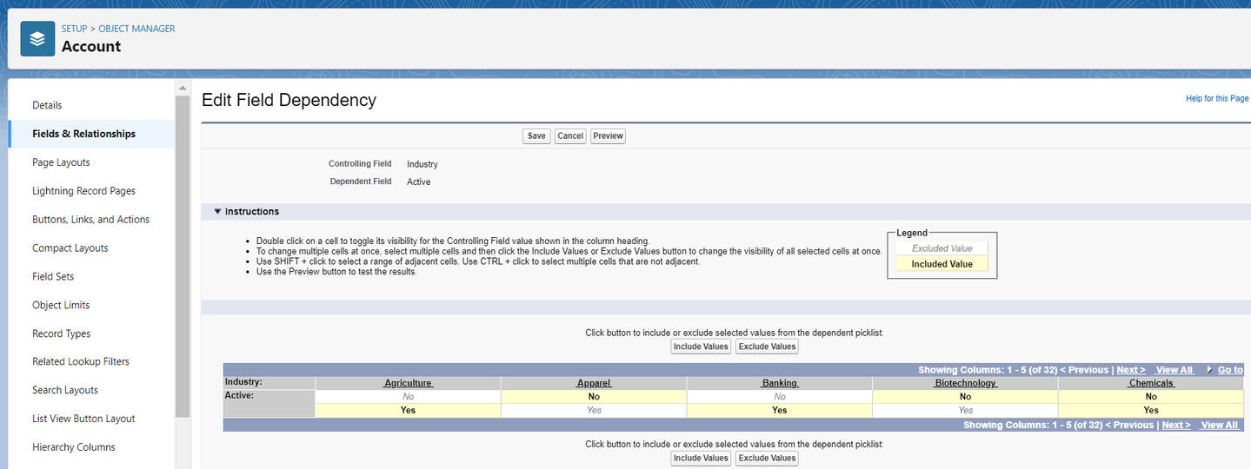Select the No cell under Agriculture
This screenshot has width=1251, height=469.
click(x=408, y=397)
